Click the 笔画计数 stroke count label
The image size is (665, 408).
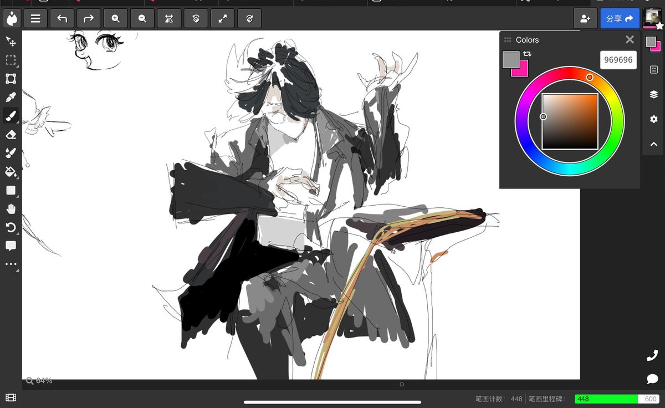point(491,399)
